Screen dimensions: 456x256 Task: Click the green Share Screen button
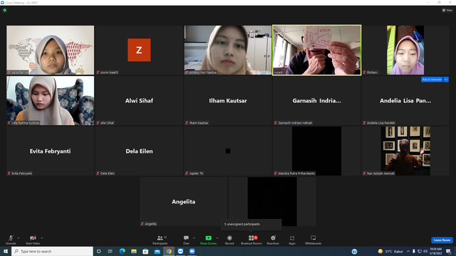pos(208,240)
